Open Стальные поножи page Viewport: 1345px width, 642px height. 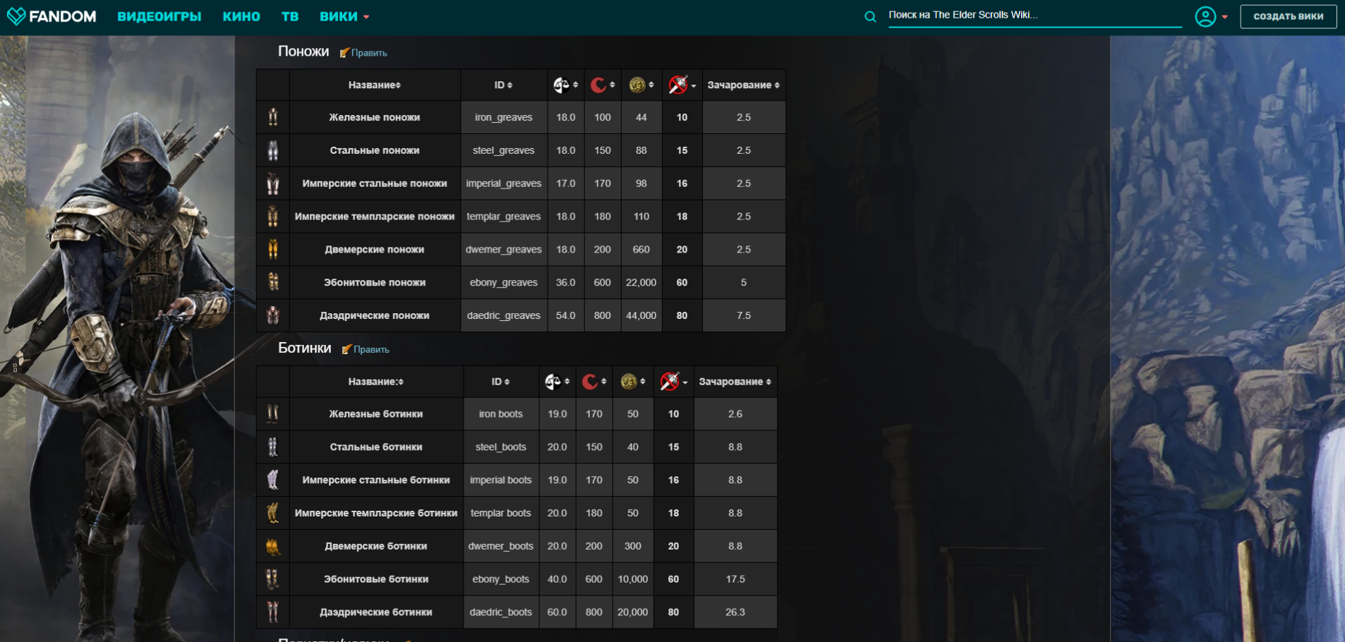(x=375, y=150)
